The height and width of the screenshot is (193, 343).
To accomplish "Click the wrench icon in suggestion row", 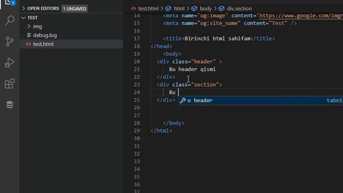I will pyautogui.click(x=183, y=100).
